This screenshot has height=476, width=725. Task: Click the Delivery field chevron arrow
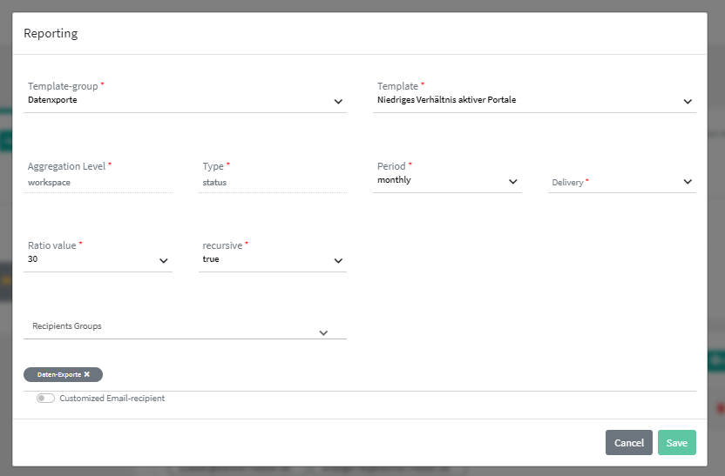click(688, 182)
